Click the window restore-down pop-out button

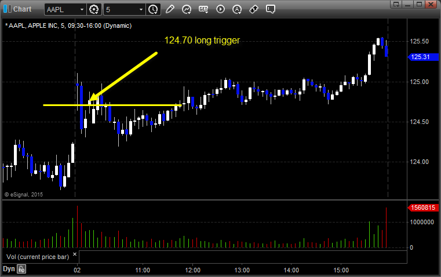396,4
